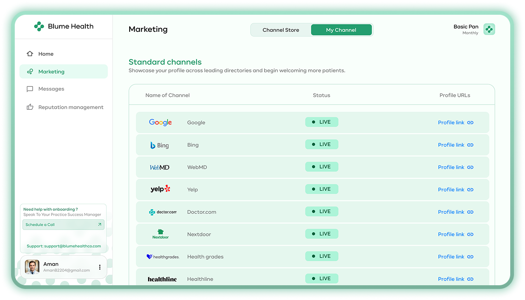
Task: Switch to the Channel Store tab
Action: coord(280,30)
